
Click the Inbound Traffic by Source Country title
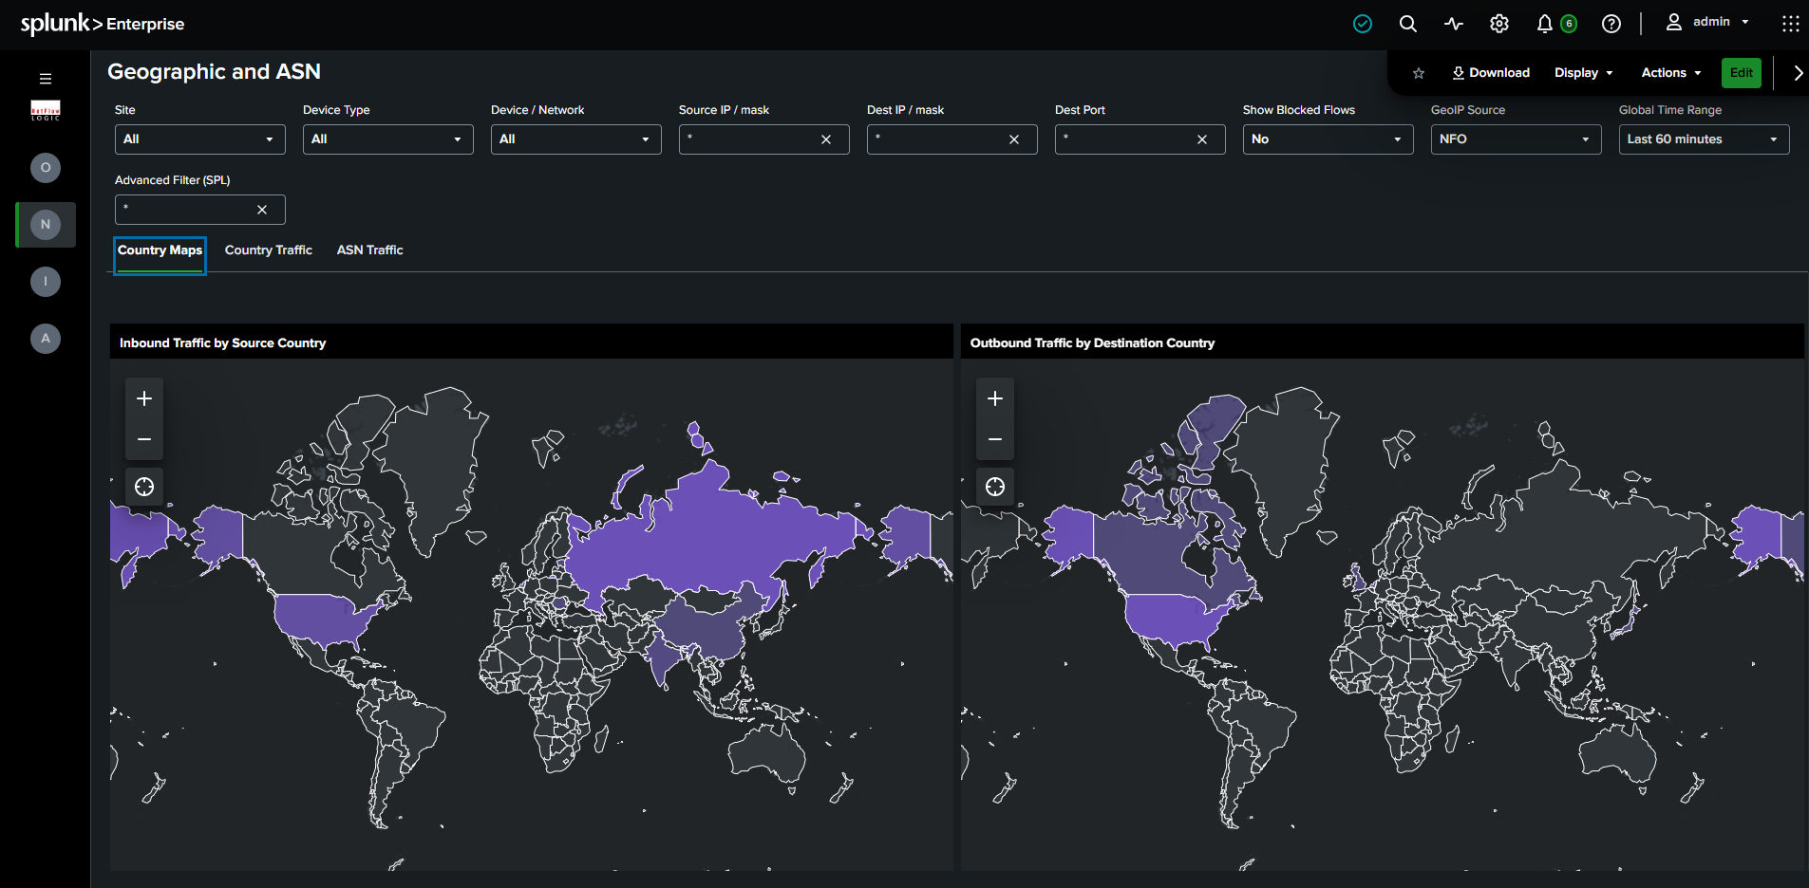coord(222,342)
